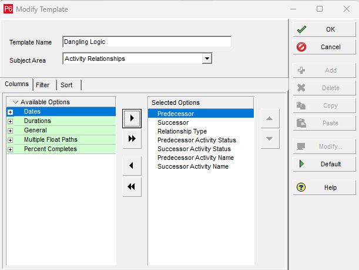Click the double left arrow remove-all button
This screenshot has width=359, height=270.
(132, 186)
